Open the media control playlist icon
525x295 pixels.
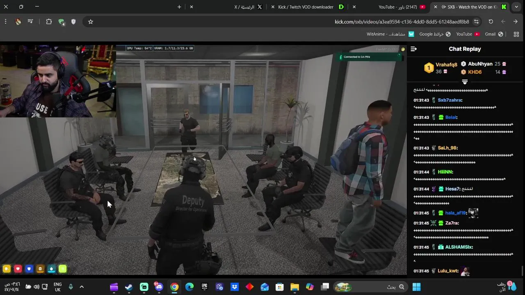coord(30,22)
